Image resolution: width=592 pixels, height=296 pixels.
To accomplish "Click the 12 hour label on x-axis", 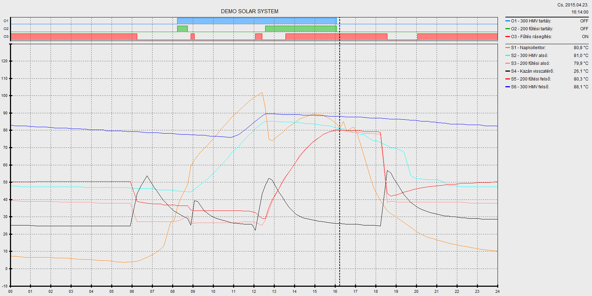I will pyautogui.click(x=254, y=291).
